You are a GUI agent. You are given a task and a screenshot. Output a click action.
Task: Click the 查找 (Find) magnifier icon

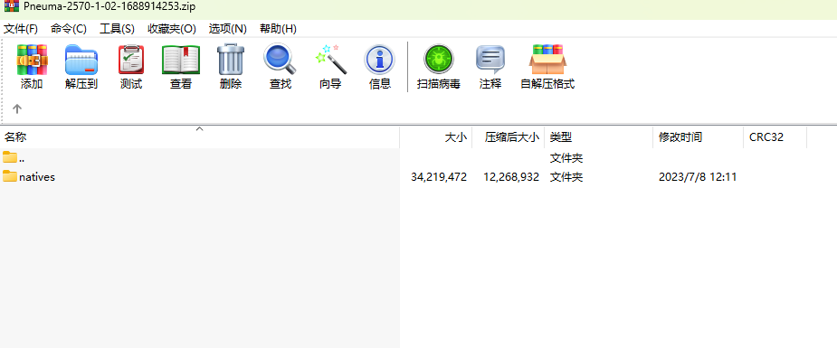click(280, 59)
